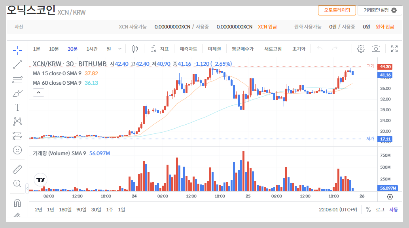The width and height of the screenshot is (409, 228).
Task: Collapse the drawing toolbar side handle
Action: coord(27,188)
